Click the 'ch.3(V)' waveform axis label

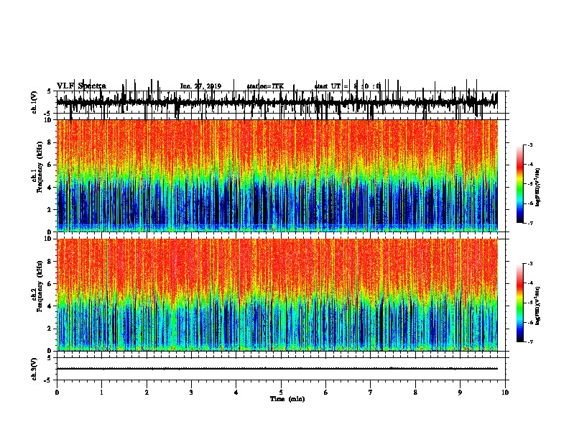point(34,369)
